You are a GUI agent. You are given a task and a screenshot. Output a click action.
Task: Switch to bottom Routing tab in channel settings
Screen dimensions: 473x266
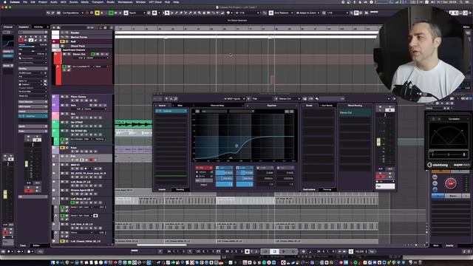180,189
